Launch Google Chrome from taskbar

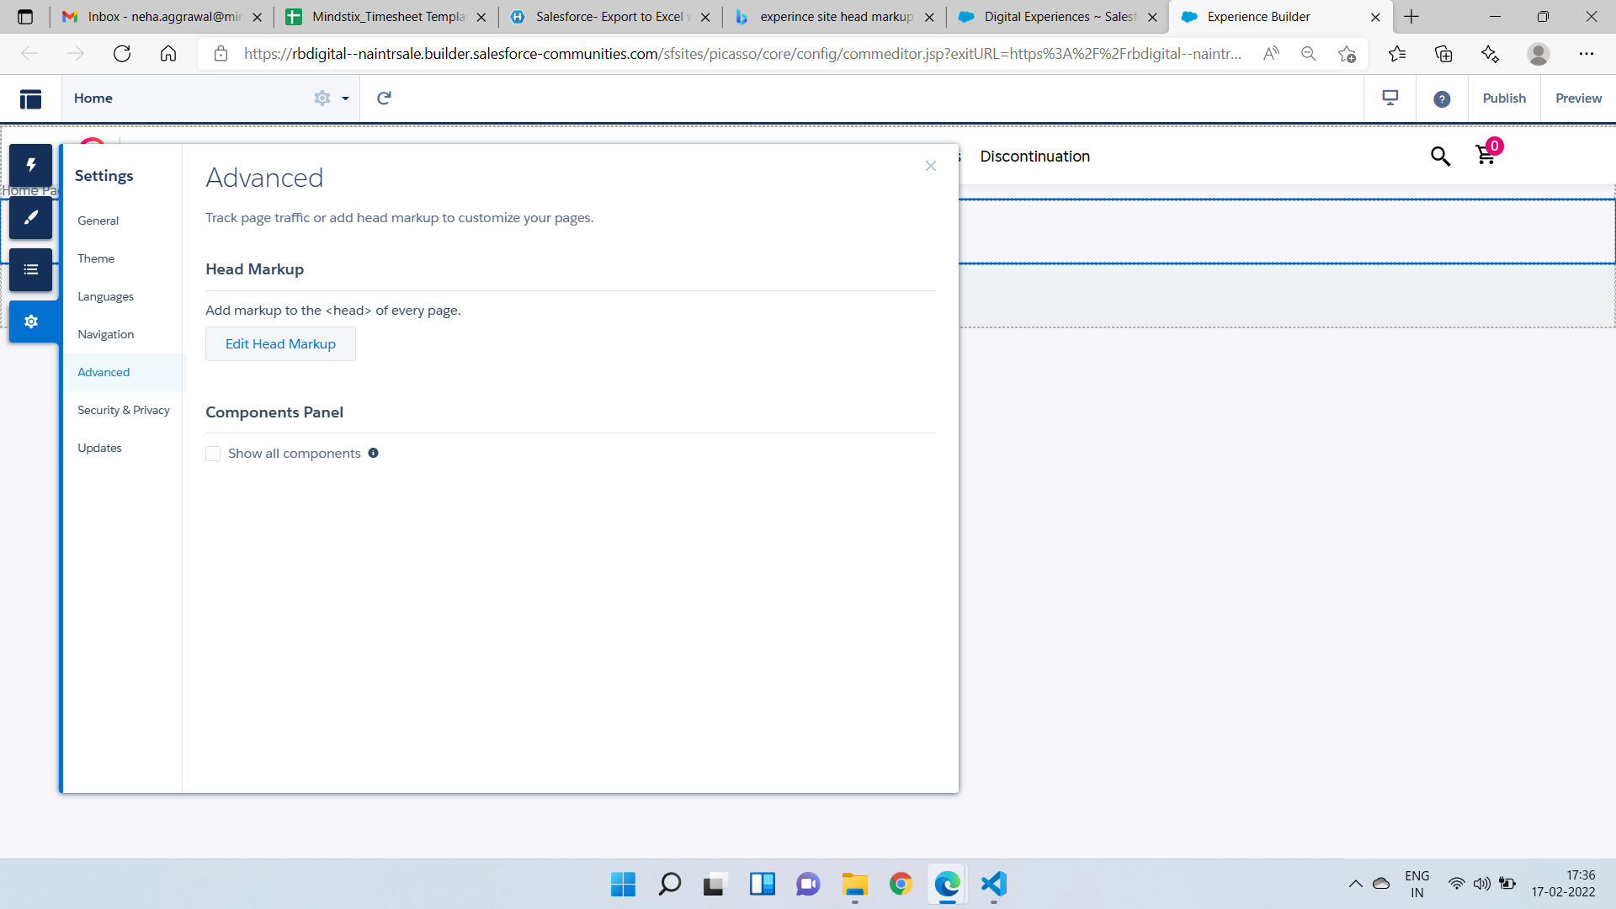point(901,884)
